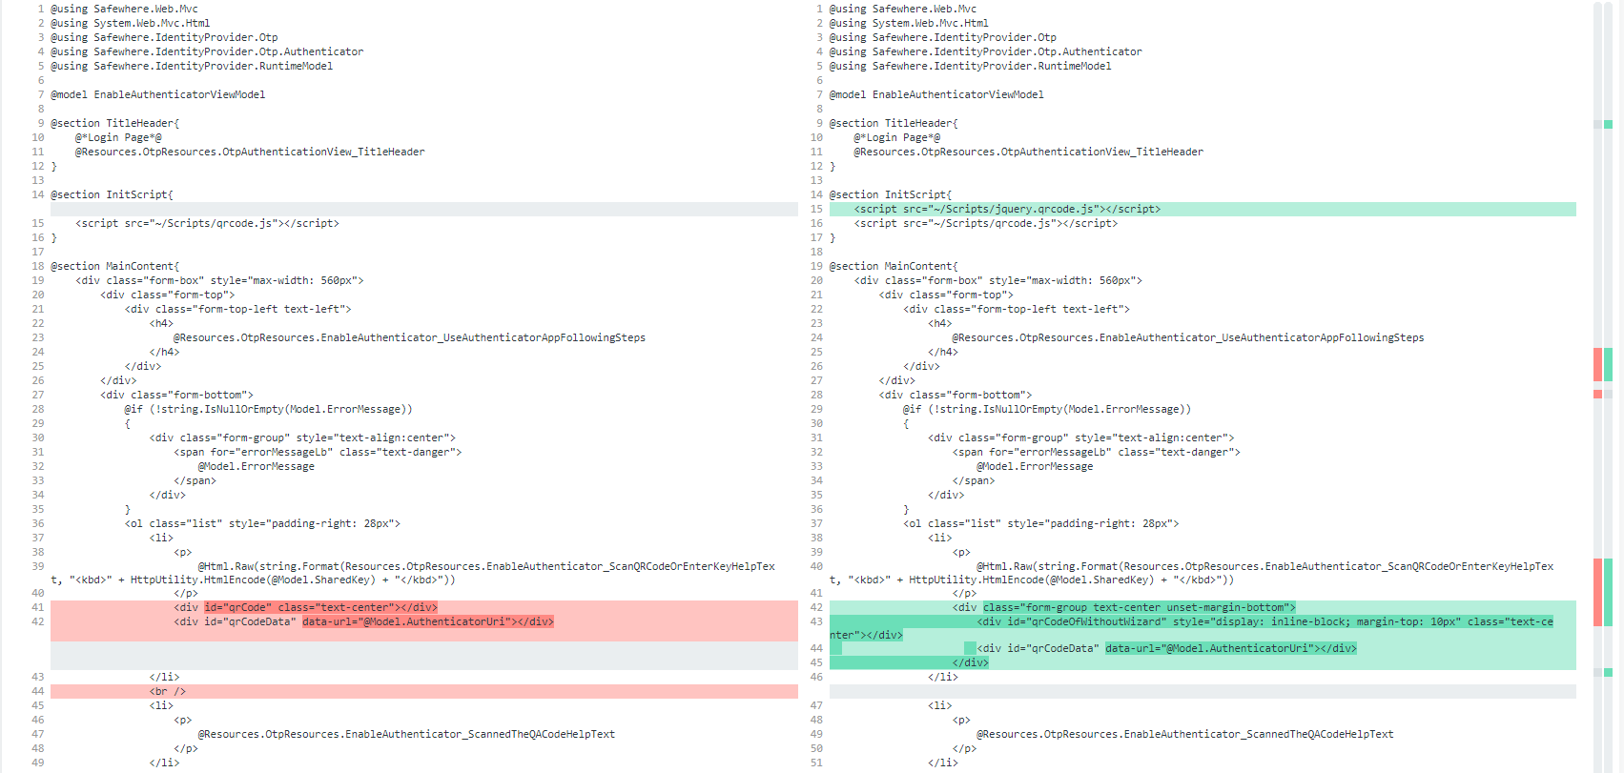Click 'form-box' div line in original pane
1624x773 pixels.
pos(219,280)
